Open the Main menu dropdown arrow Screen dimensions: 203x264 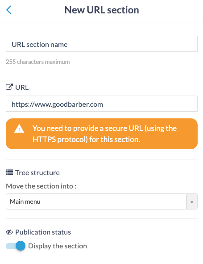coord(192,201)
